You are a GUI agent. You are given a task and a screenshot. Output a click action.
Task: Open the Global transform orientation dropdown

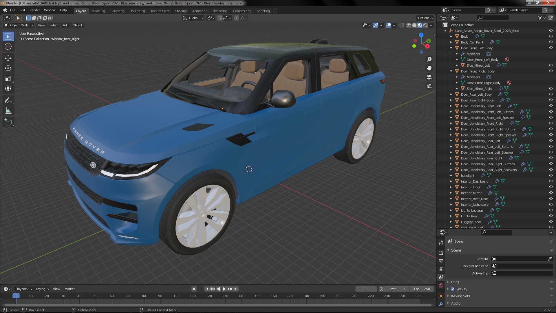tap(193, 18)
